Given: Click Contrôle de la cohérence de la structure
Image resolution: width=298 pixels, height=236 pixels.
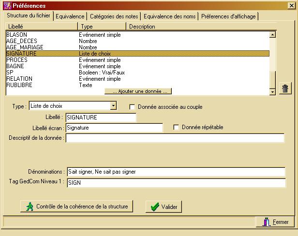Looking at the screenshot, I should [x=76, y=206].
